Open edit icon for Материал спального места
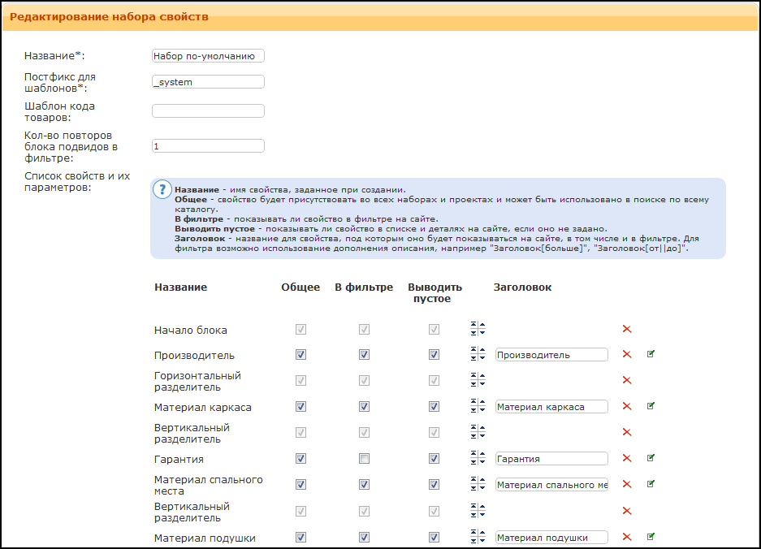 [x=651, y=483]
